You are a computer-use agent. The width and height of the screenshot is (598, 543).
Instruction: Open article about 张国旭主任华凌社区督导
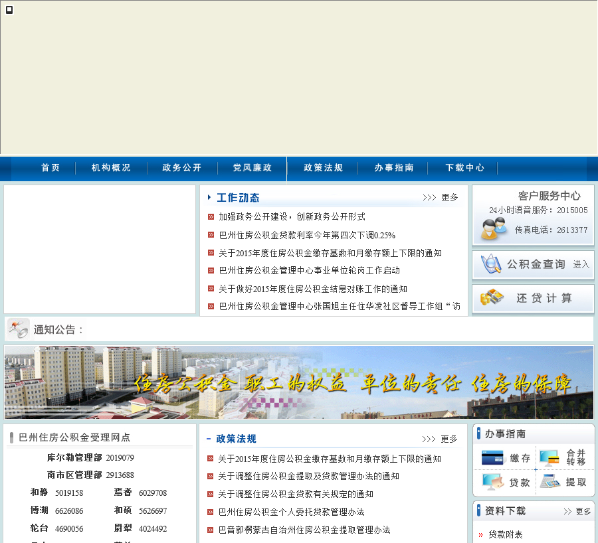point(340,307)
